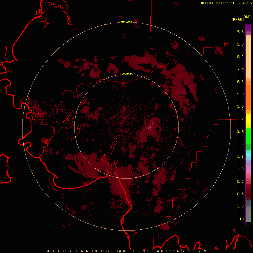Click the 9.8 value on color scale
This screenshot has width=253, height=253.
pos(240,31)
